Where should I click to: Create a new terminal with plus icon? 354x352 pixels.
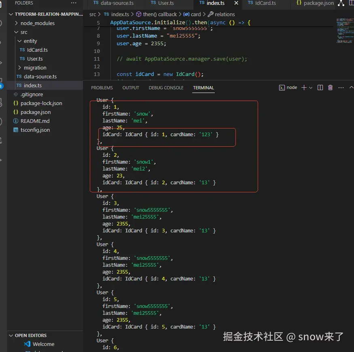304,87
